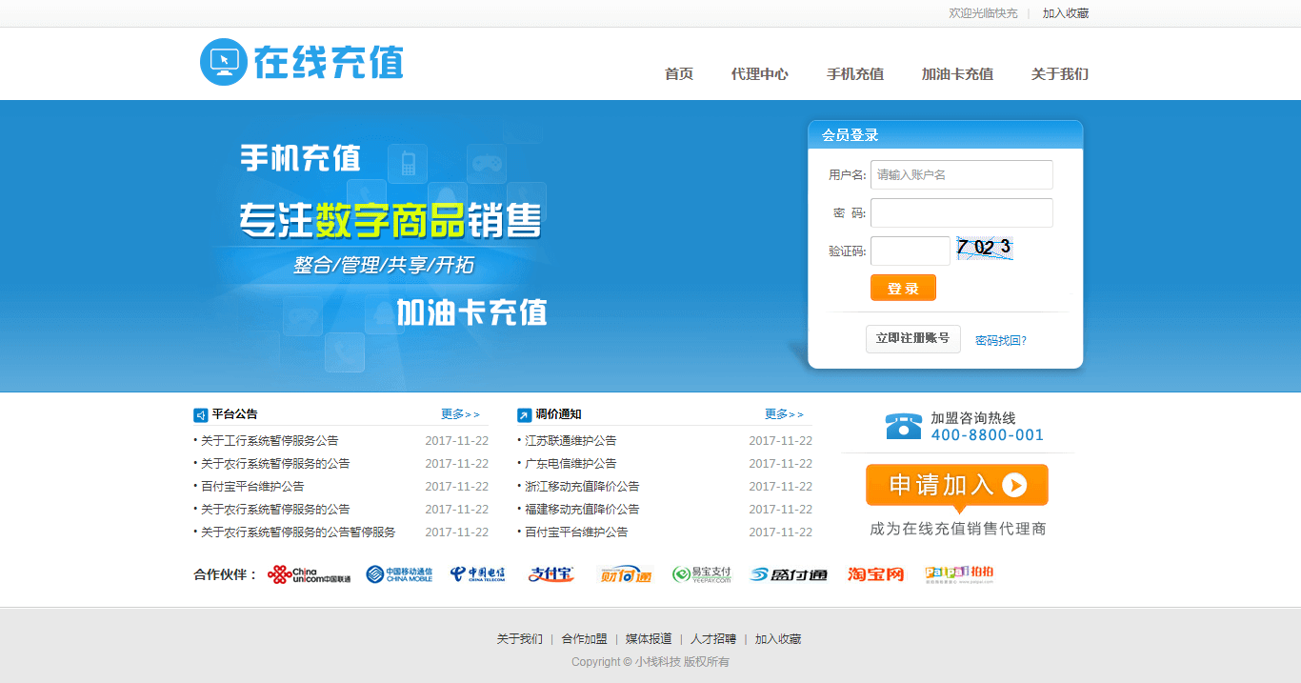Open 代理中心 from the navigation bar

click(x=759, y=74)
